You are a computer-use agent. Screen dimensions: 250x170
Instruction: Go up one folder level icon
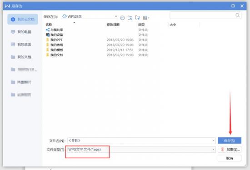[x=130, y=18]
